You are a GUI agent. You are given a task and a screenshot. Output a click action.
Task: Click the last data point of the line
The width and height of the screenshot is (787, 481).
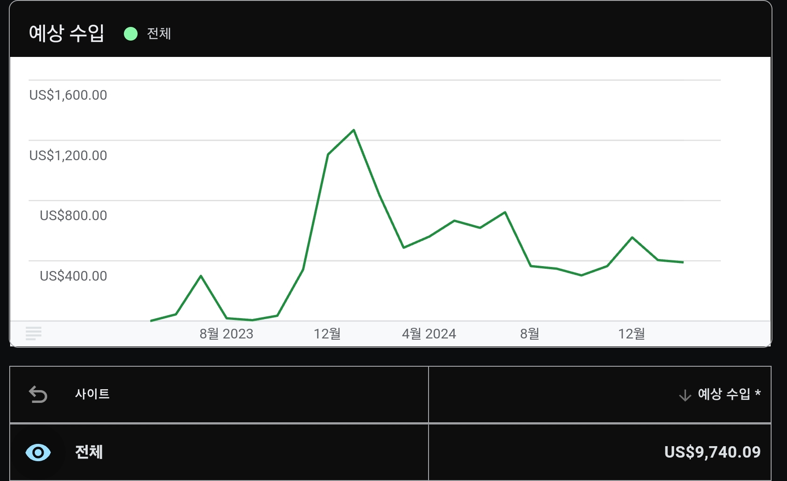click(683, 262)
